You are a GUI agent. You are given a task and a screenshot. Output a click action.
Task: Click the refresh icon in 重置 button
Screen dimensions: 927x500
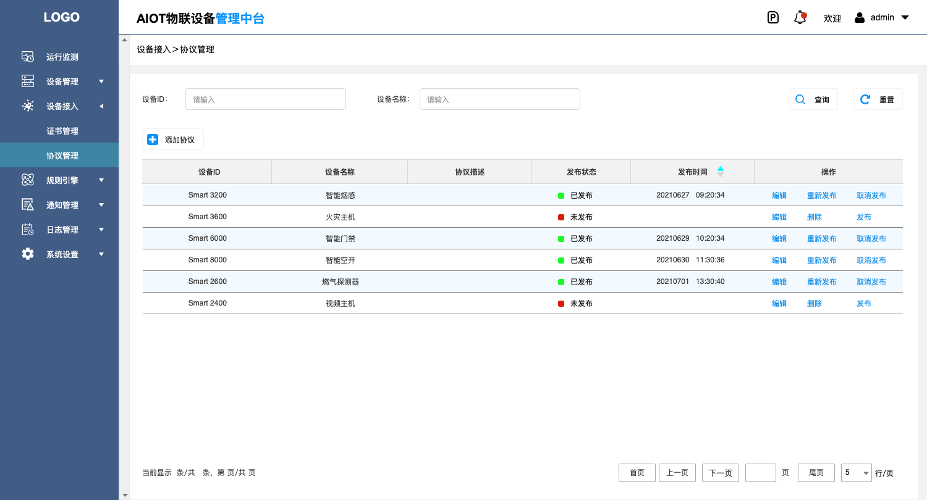point(865,99)
